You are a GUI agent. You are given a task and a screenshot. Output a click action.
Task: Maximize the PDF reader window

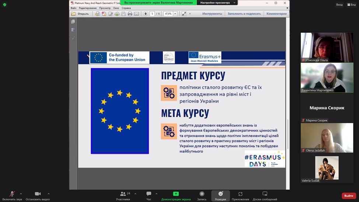(x=276, y=3)
